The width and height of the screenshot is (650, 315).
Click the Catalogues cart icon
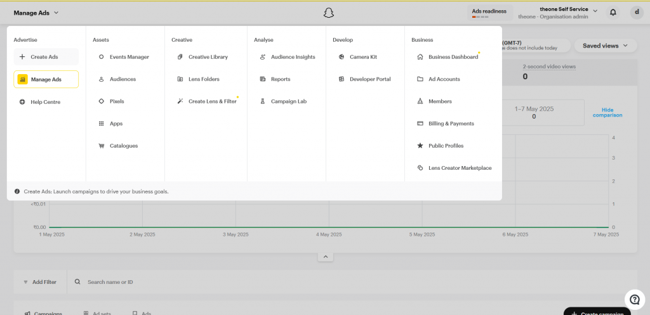(x=101, y=146)
